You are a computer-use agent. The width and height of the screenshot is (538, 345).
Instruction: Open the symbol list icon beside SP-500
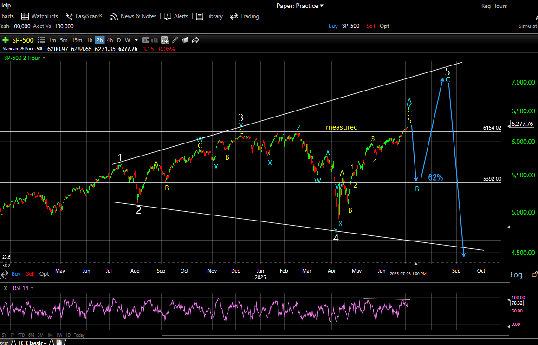41,40
